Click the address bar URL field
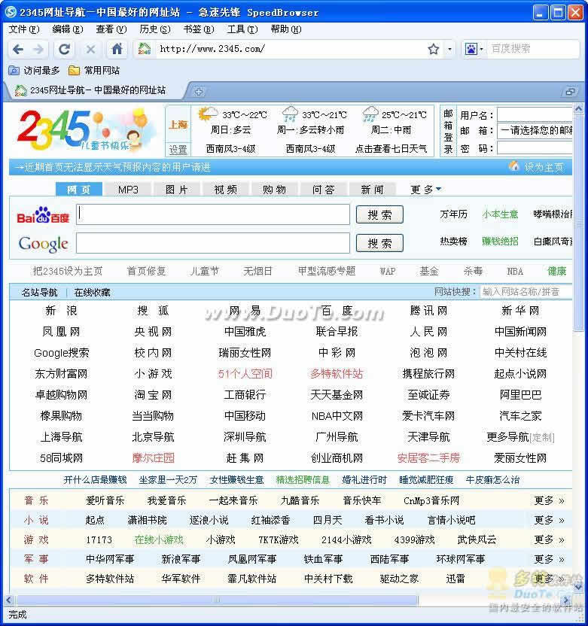Screen dimensions: 588x626 click(291, 49)
